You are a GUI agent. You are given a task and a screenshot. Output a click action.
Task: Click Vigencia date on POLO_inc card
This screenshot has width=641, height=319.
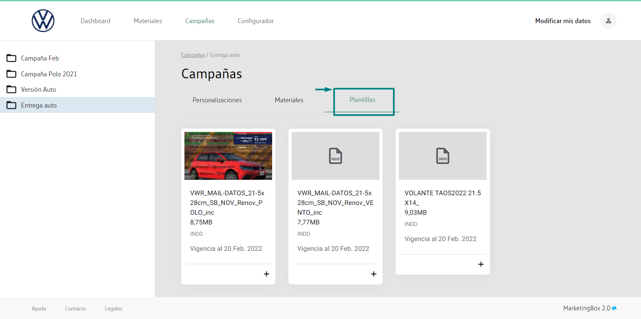[226, 249]
